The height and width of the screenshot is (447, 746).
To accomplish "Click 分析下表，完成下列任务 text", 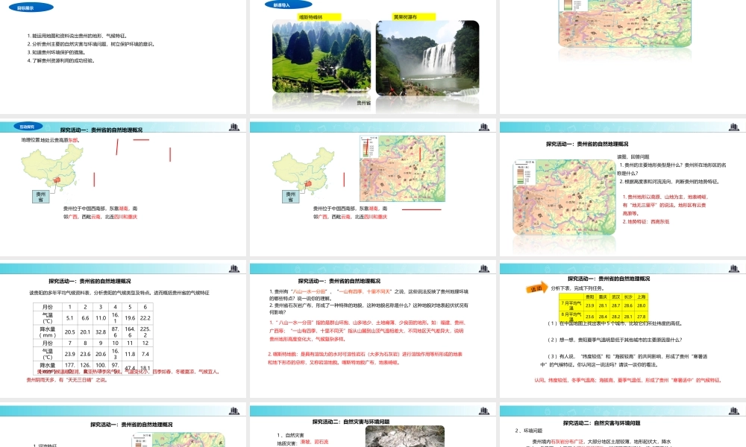I will 577,288.
